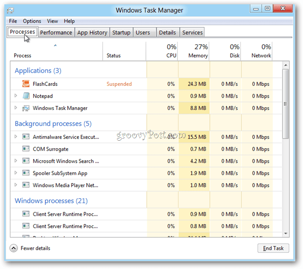Sort by the Memory column header

194,51
